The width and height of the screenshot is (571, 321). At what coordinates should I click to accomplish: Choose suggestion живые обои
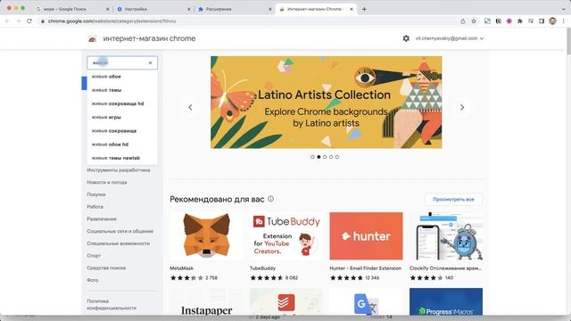pos(122,77)
